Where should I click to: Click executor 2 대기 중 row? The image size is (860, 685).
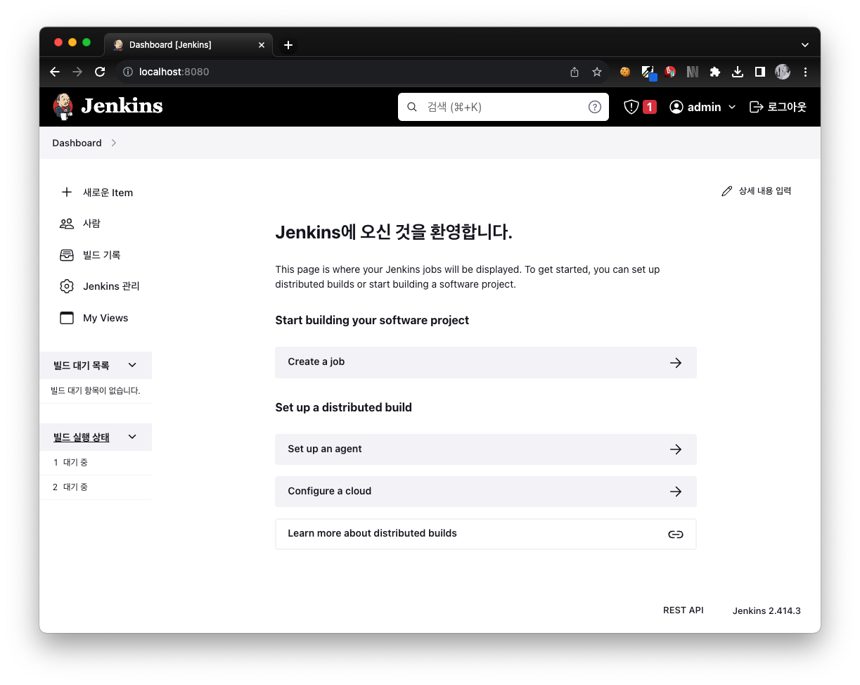[x=96, y=487]
